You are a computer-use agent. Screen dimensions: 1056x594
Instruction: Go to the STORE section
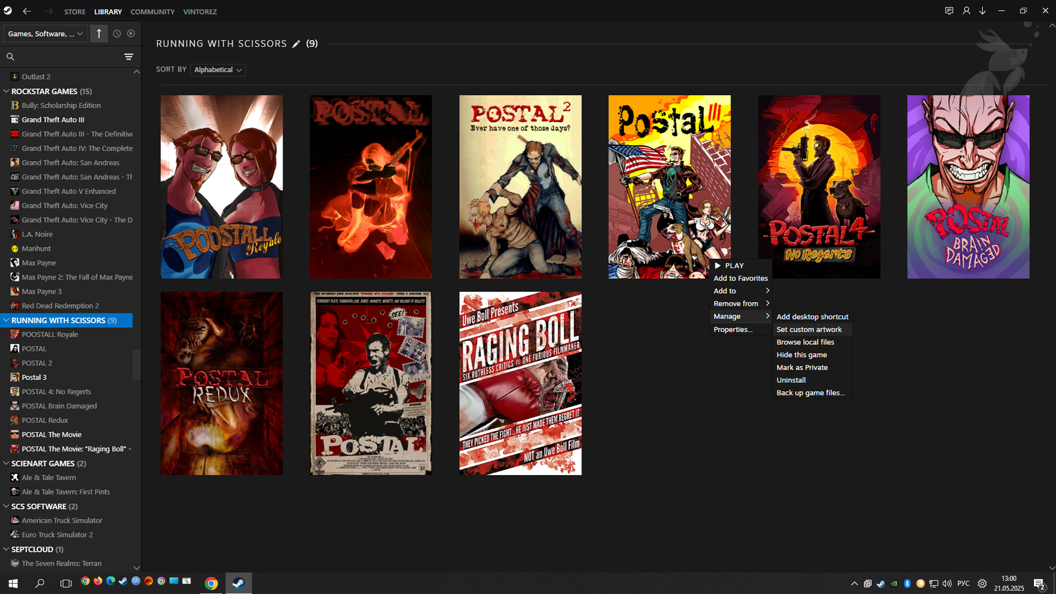[x=74, y=12]
